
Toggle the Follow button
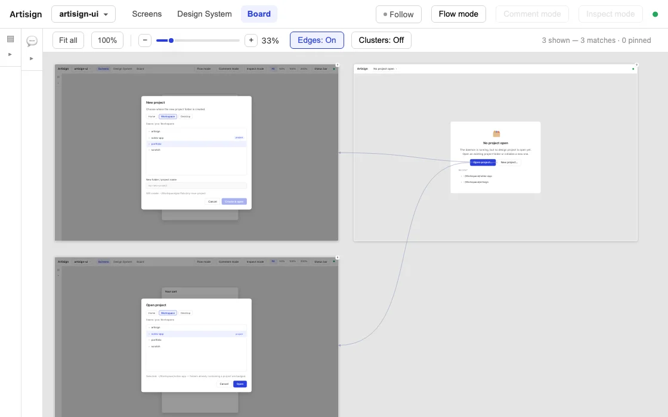coord(399,14)
